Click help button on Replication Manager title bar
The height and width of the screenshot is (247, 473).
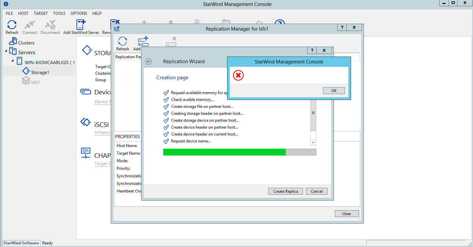pos(342,28)
